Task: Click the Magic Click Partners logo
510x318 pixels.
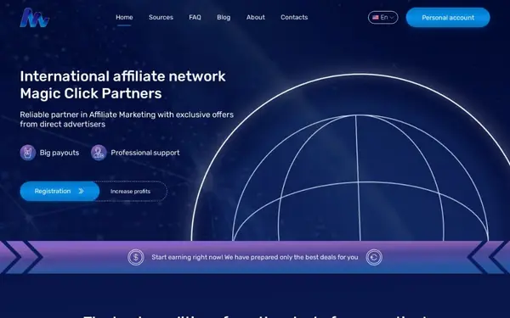Action: pyautogui.click(x=35, y=18)
